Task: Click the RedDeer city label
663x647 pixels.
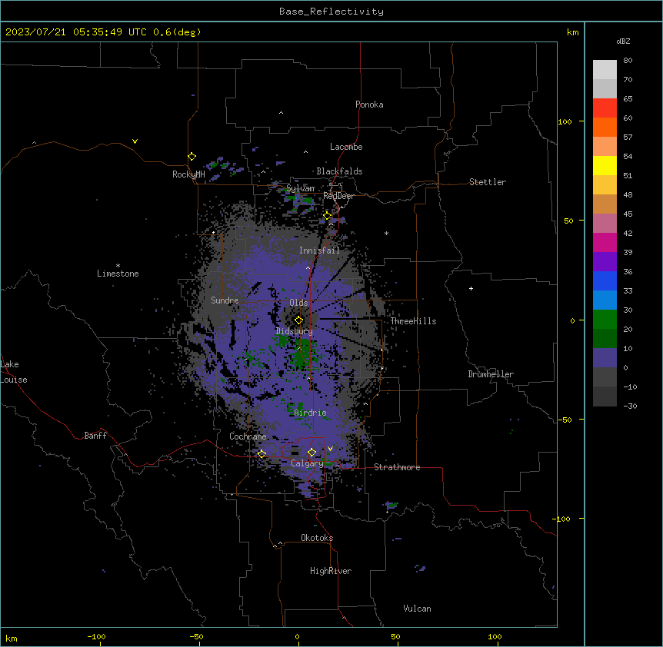Action: coord(338,196)
